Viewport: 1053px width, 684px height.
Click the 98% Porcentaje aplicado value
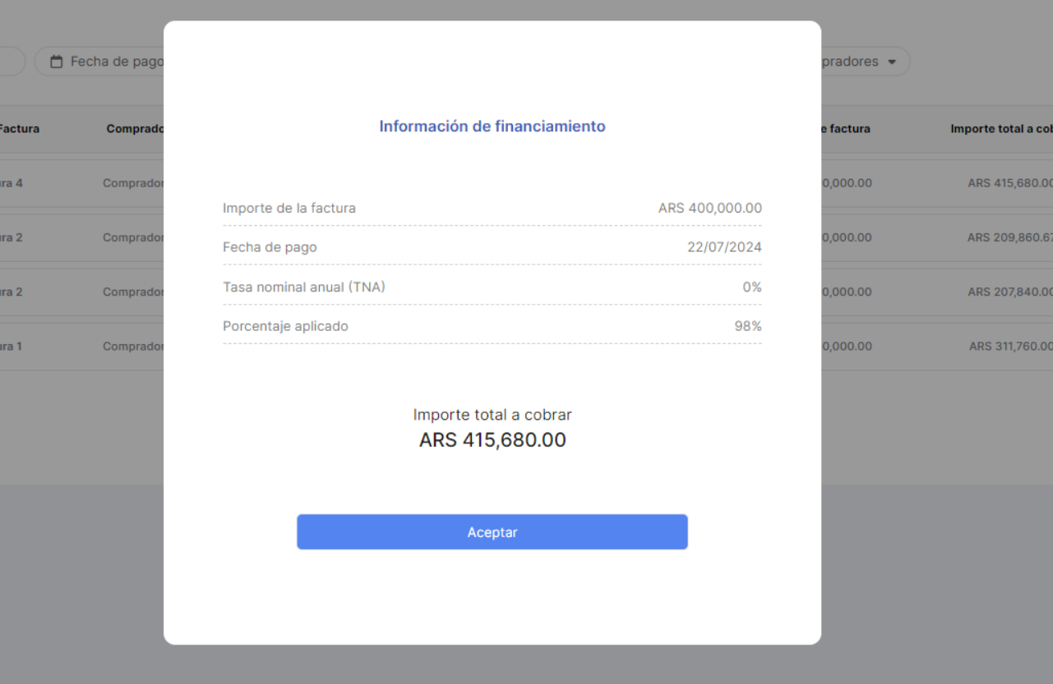pos(748,326)
